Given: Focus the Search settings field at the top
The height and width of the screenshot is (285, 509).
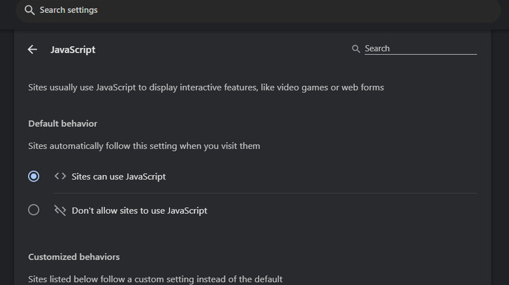Looking at the screenshot, I should [x=258, y=10].
